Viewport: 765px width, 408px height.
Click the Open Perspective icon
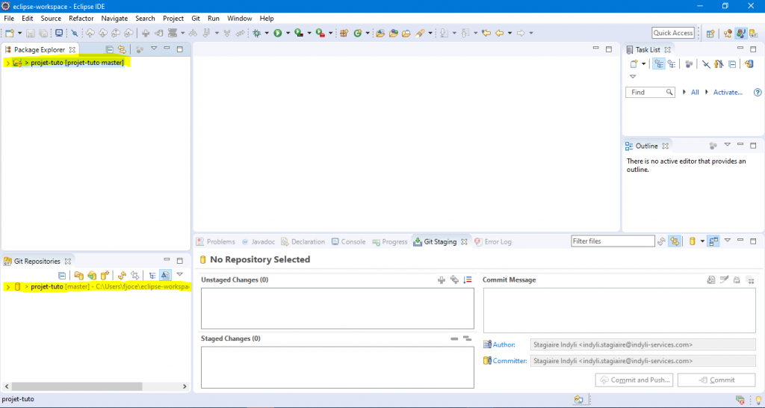710,33
